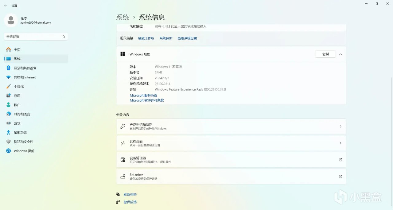Click 系统 in the breadcrumb
The height and width of the screenshot is (210, 393).
point(123,17)
